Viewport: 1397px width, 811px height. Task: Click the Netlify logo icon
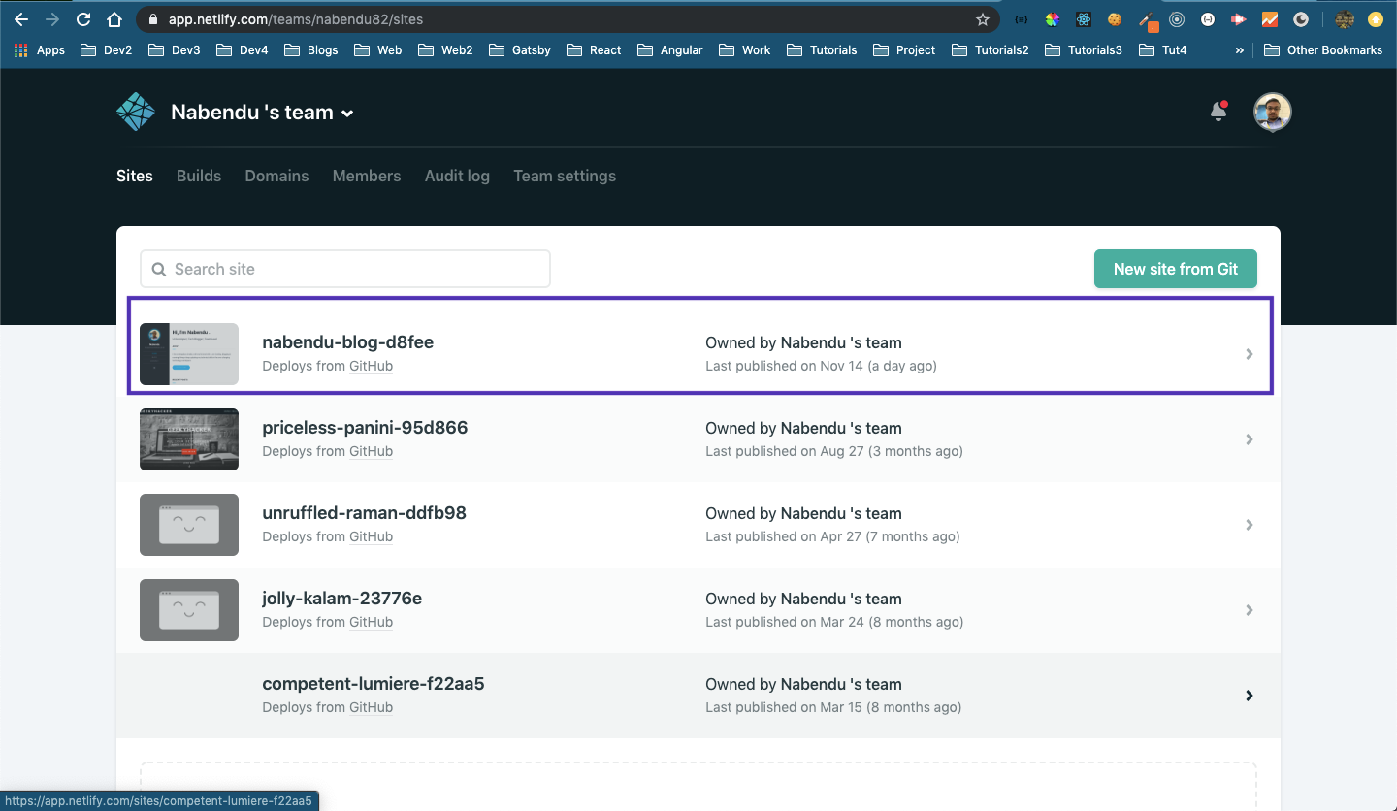coord(136,113)
